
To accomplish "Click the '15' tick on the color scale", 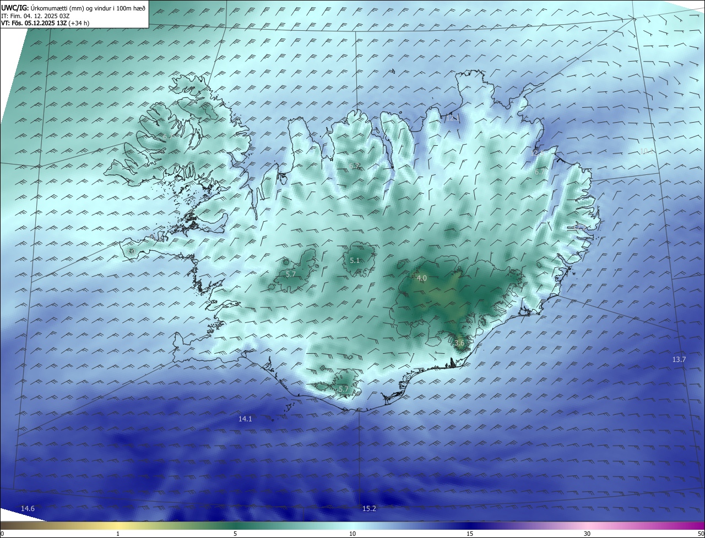I will [x=470, y=534].
